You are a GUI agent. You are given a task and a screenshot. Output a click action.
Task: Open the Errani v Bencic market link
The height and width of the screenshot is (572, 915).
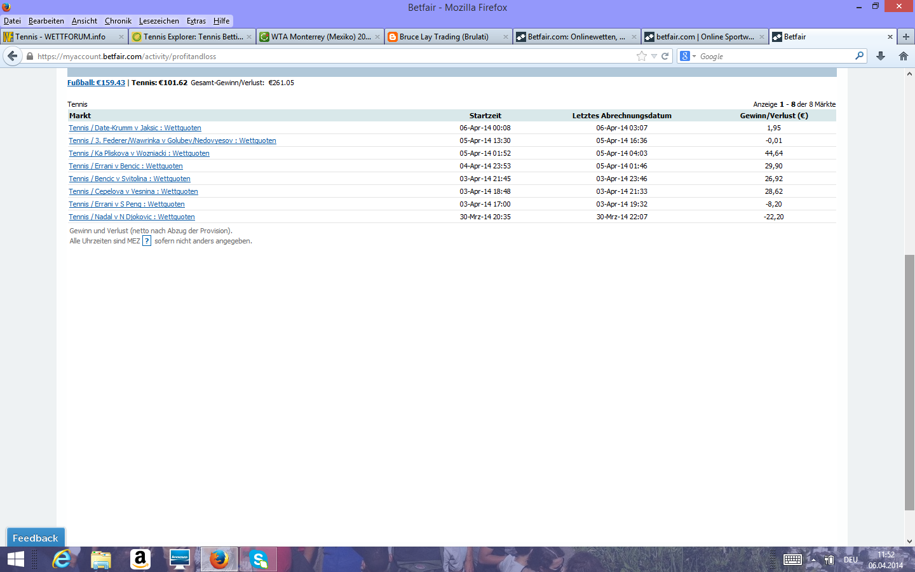pyautogui.click(x=126, y=166)
